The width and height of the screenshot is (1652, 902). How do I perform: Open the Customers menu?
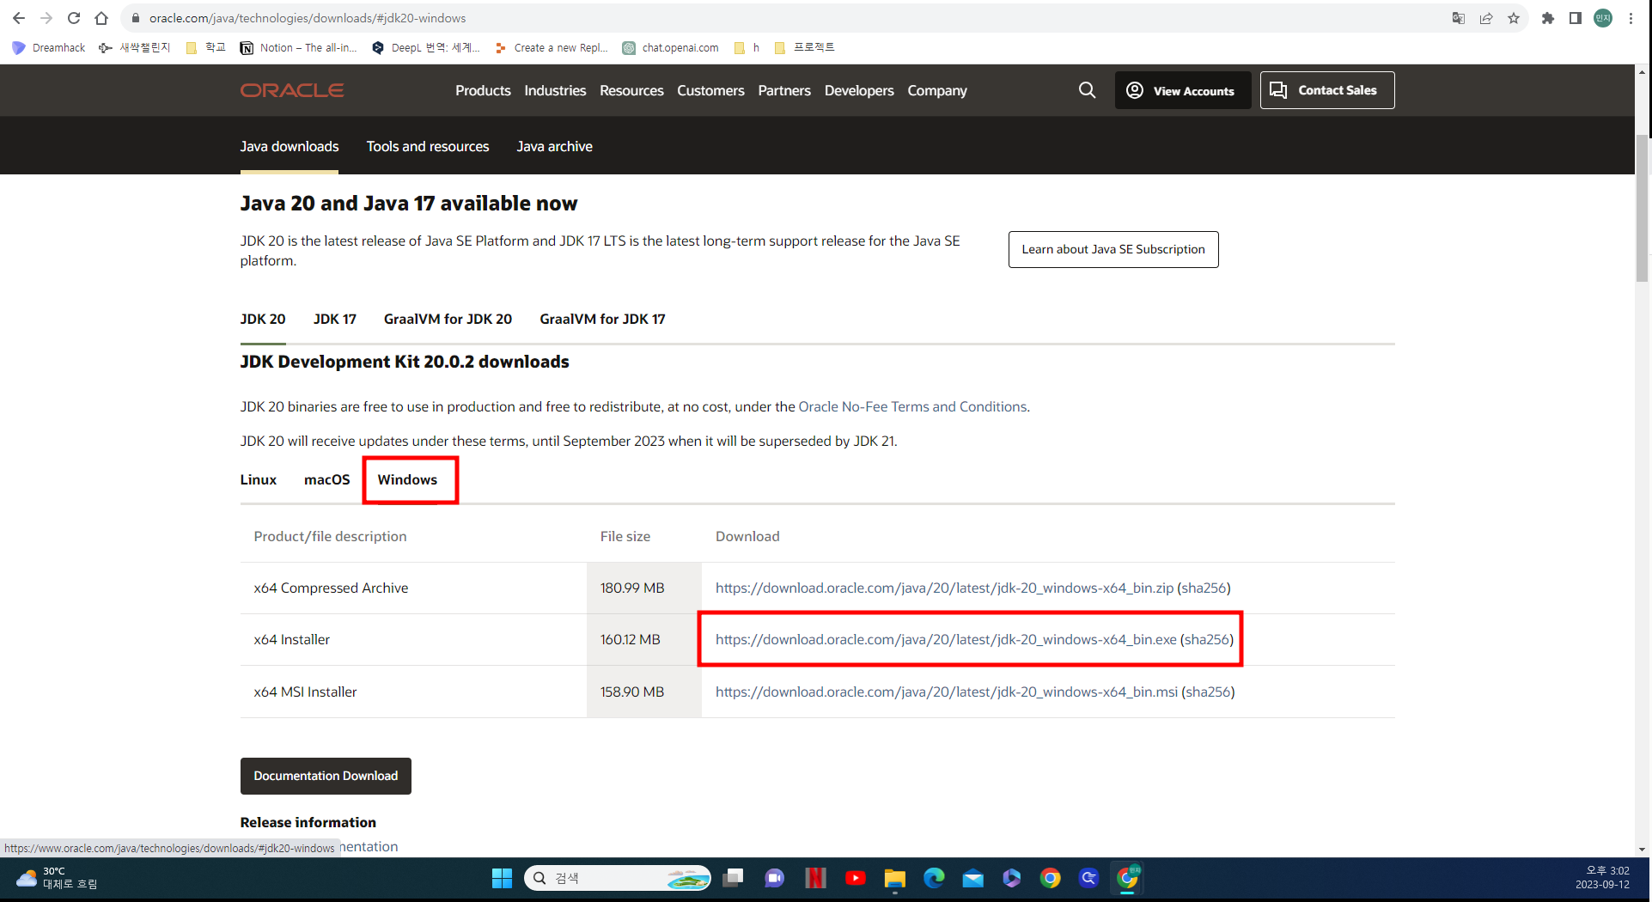coord(710,90)
